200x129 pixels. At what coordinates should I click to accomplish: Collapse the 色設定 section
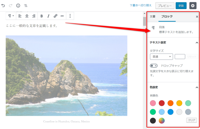(197, 87)
